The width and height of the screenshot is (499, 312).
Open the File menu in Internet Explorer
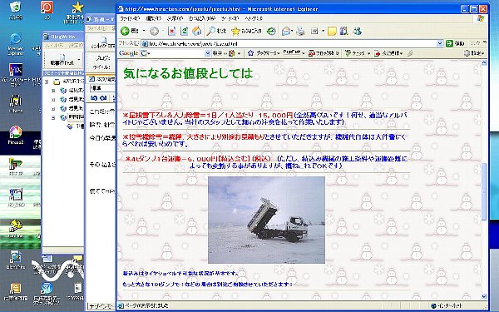pyautogui.click(x=130, y=18)
